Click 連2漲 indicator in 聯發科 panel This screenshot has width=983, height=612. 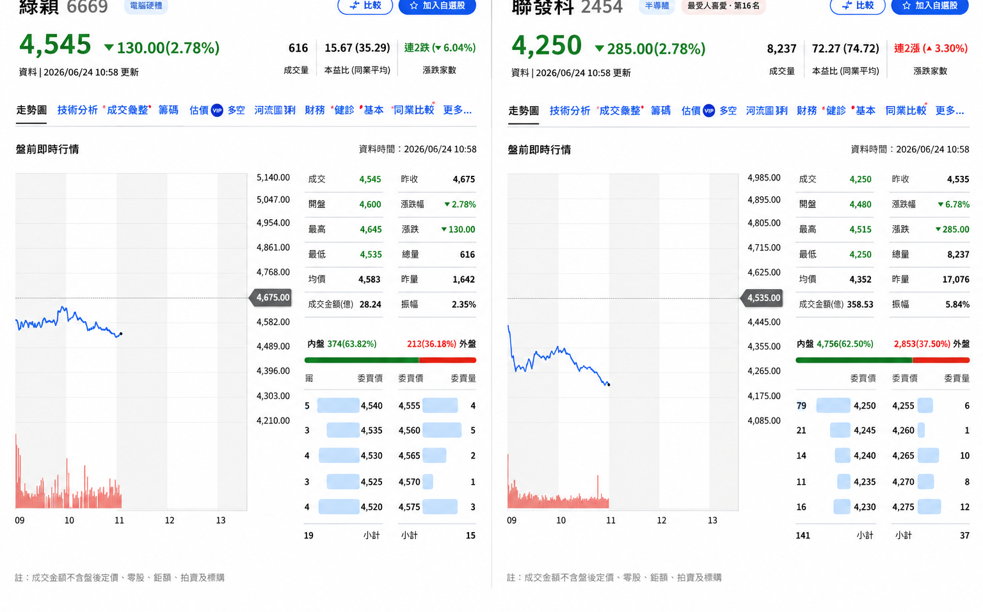[x=931, y=49]
